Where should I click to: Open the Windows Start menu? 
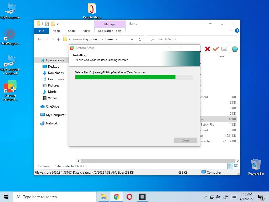point(6,197)
